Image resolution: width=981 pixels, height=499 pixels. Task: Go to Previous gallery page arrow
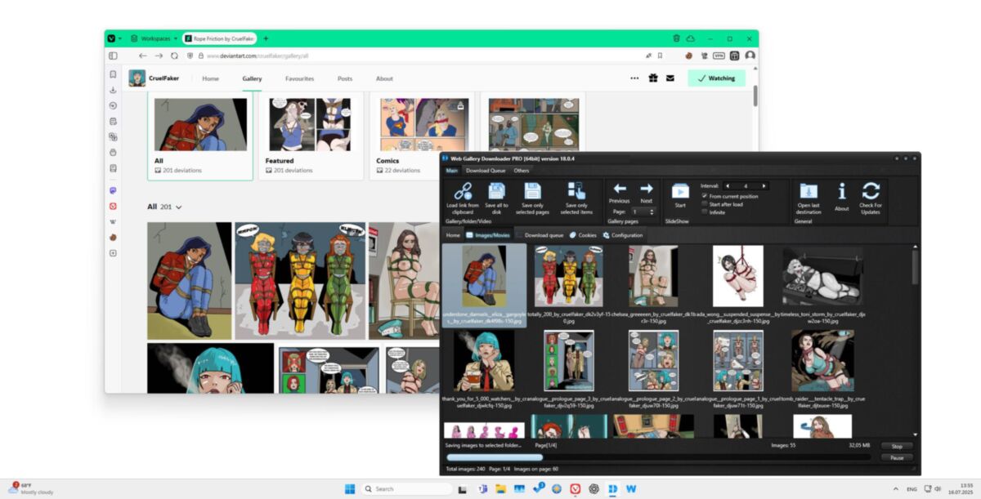[x=620, y=189]
